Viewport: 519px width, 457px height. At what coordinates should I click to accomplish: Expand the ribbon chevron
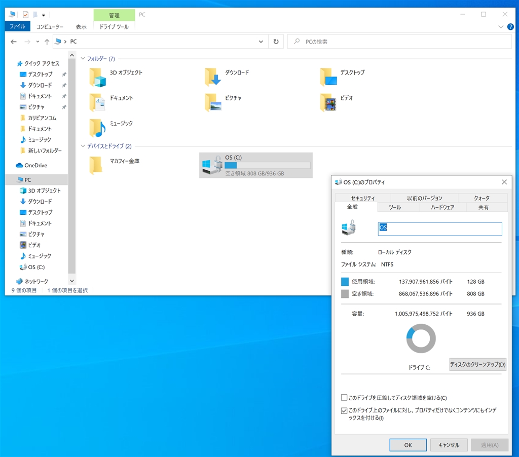click(x=501, y=27)
